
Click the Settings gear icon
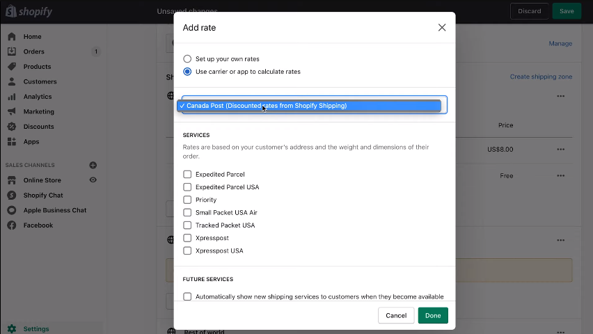pos(12,328)
